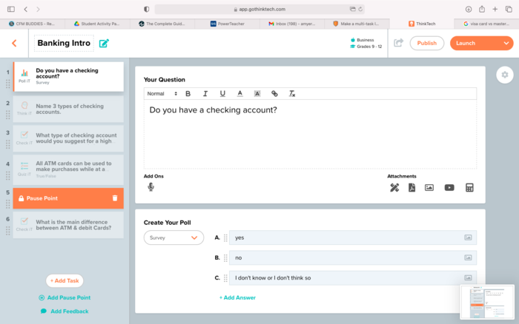Select task 2 Name 3 types of checking accounts
Viewport: 519px width, 324px height.
pyautogui.click(x=68, y=108)
